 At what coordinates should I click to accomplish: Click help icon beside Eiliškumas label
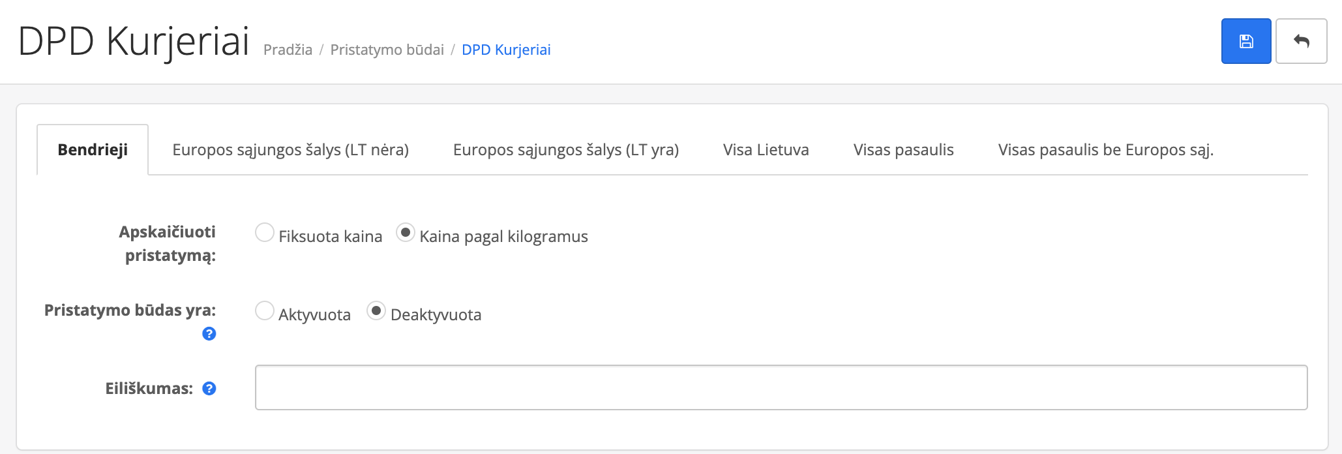[x=209, y=389]
